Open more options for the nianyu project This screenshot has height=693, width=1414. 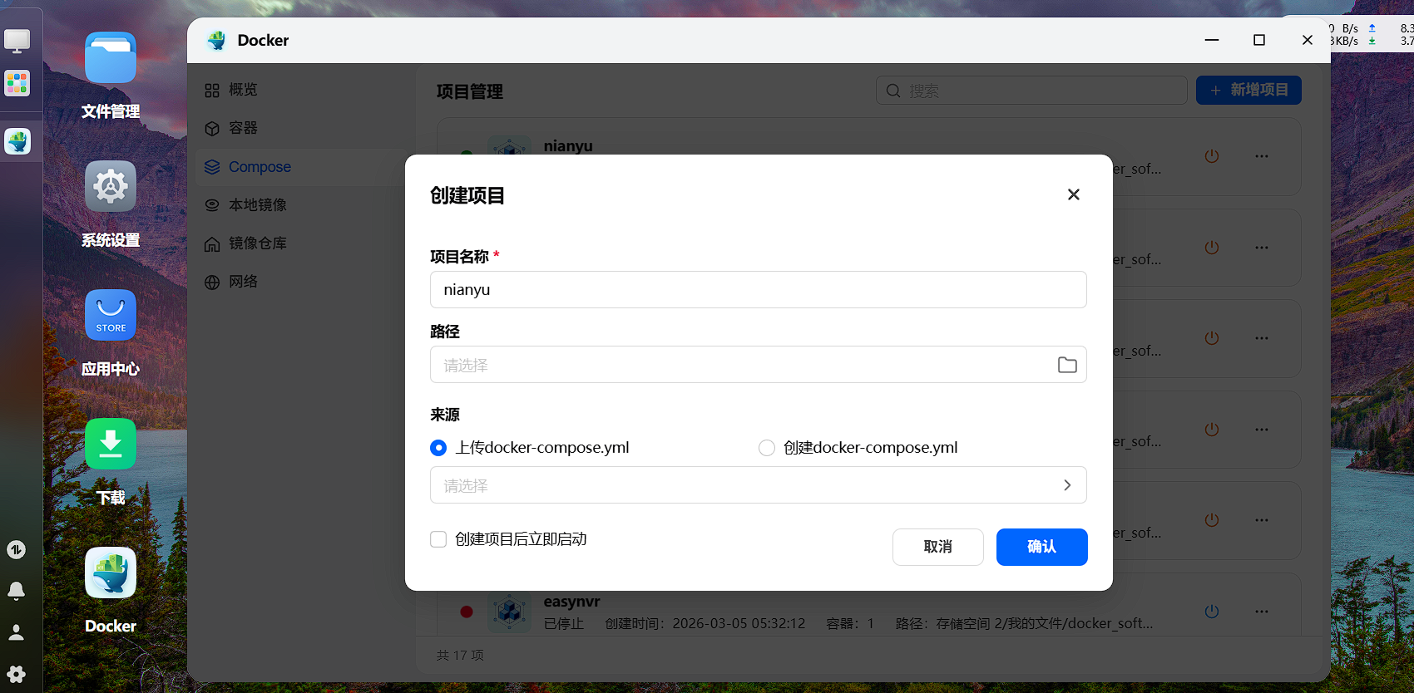(x=1262, y=156)
